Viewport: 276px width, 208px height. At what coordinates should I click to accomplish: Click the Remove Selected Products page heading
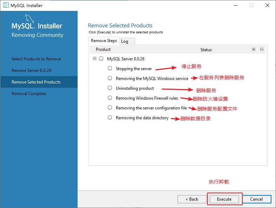pos(120,26)
